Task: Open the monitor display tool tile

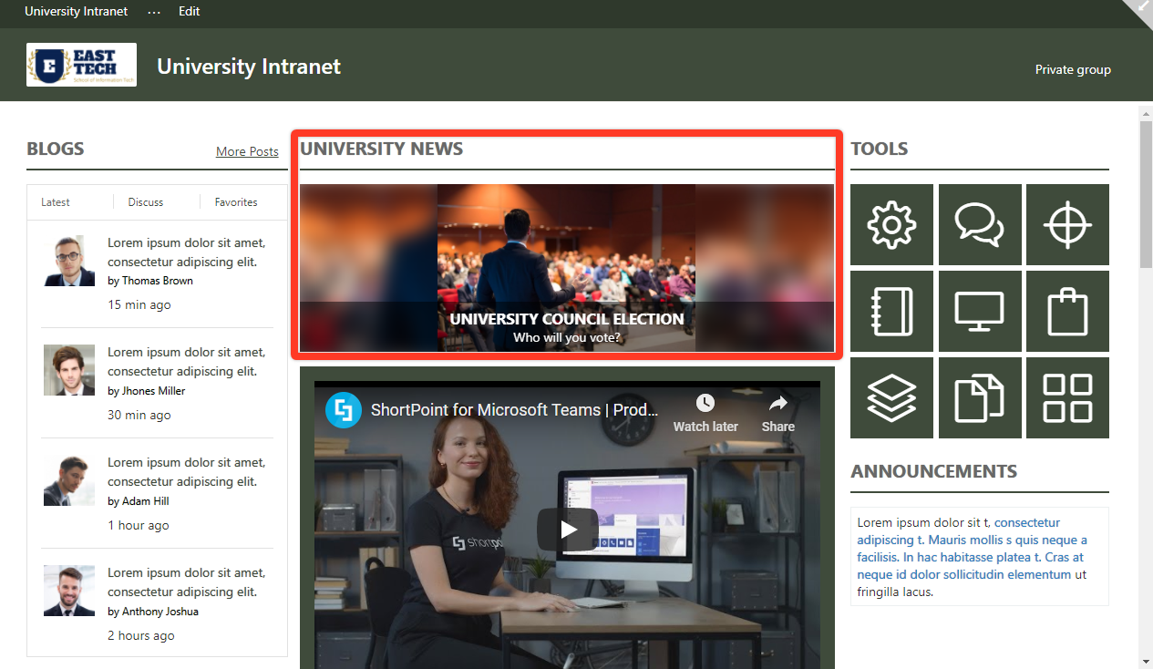Action: [x=980, y=311]
